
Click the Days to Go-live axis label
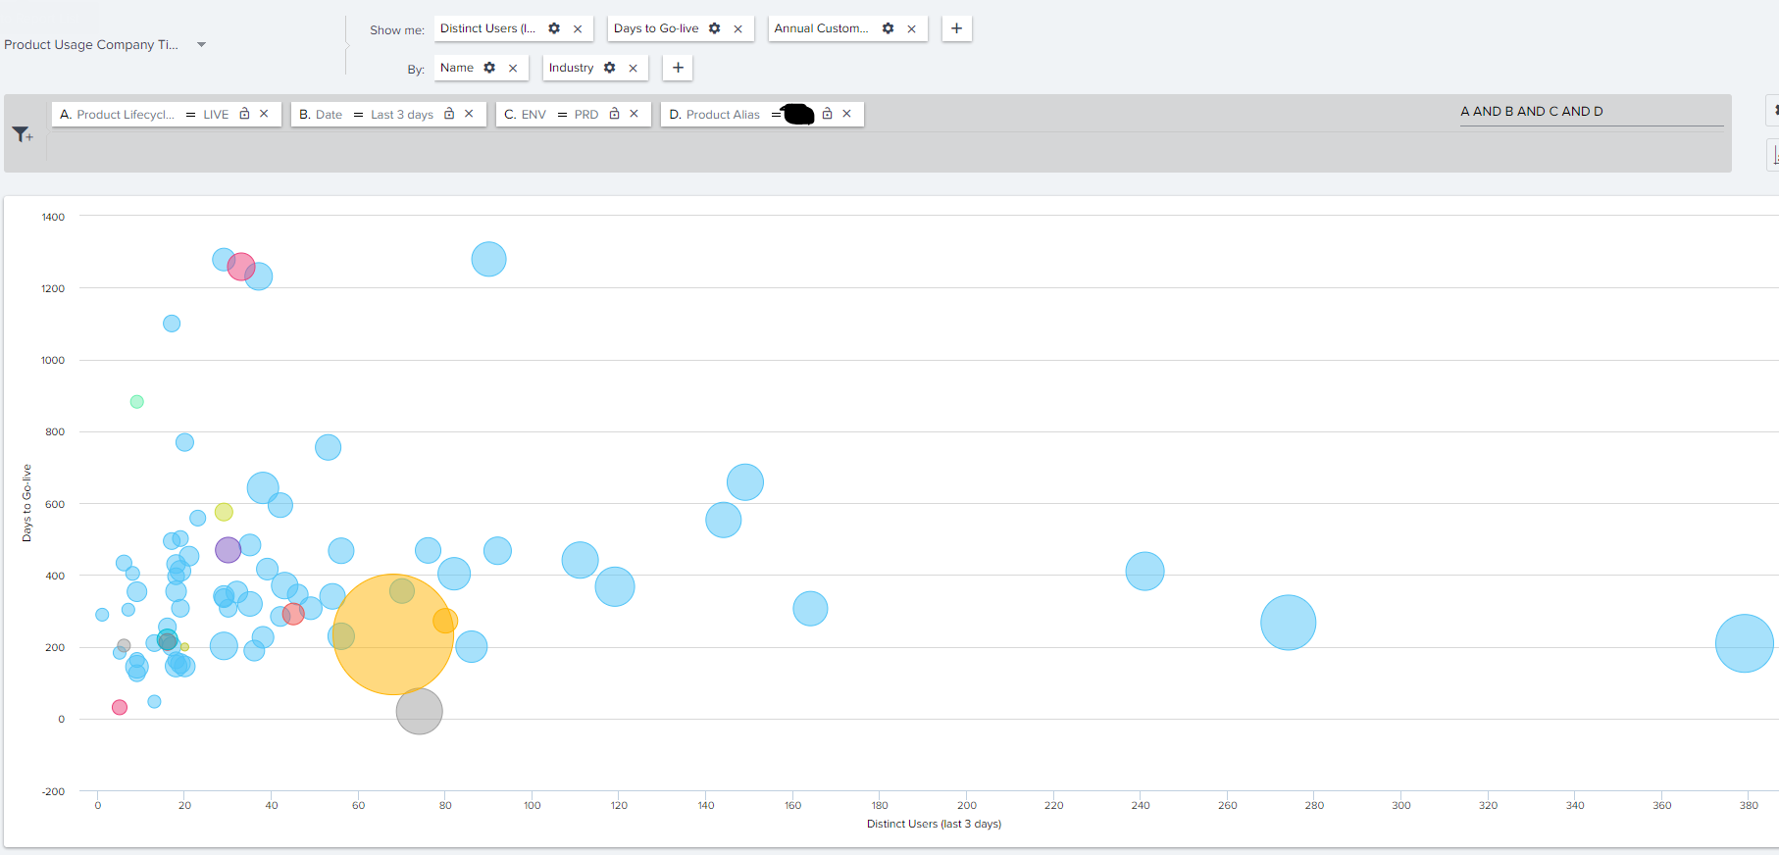coord(26,503)
